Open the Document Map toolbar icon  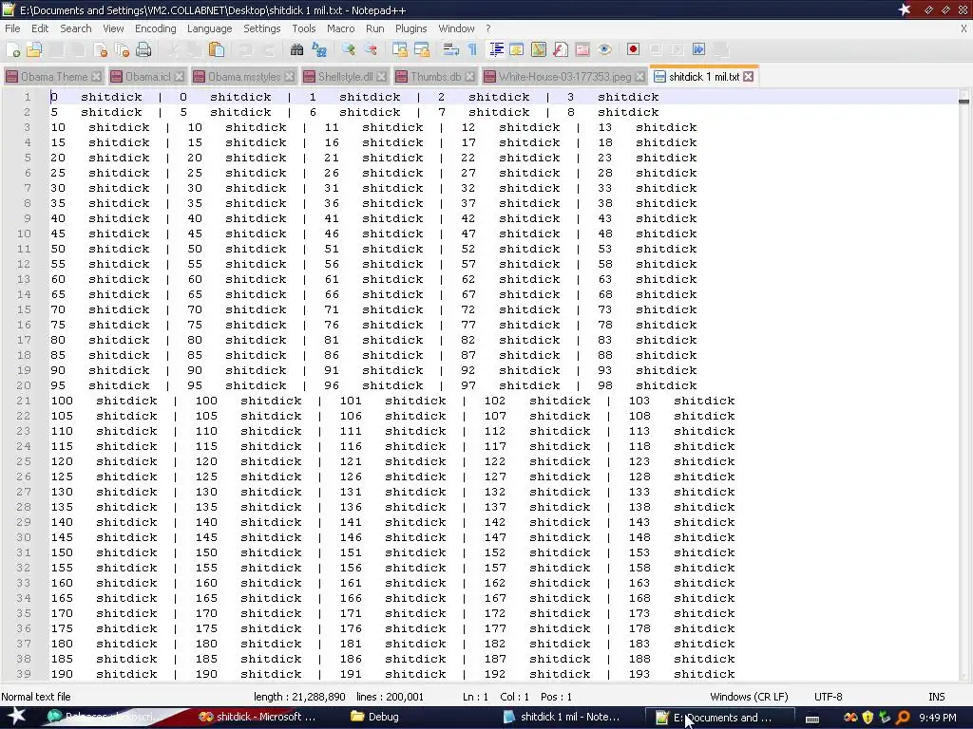(x=538, y=49)
